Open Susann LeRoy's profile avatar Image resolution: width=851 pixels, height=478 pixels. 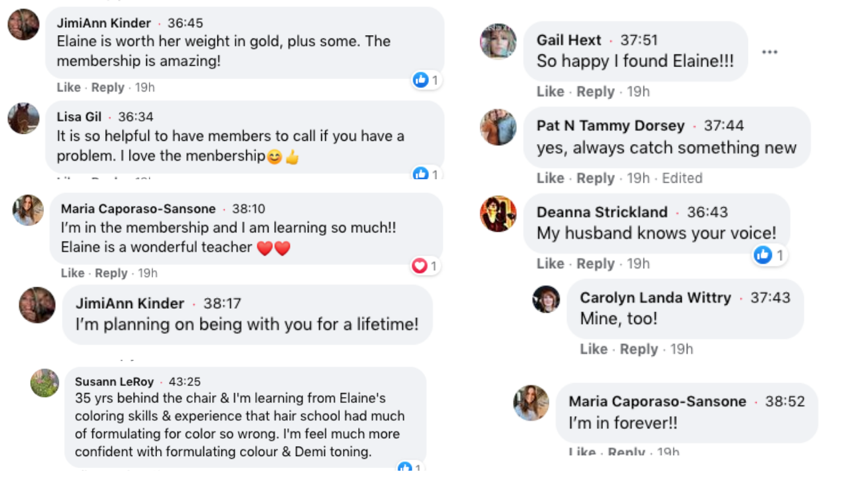[x=45, y=383]
